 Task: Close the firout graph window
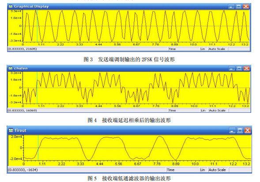(248, 130)
